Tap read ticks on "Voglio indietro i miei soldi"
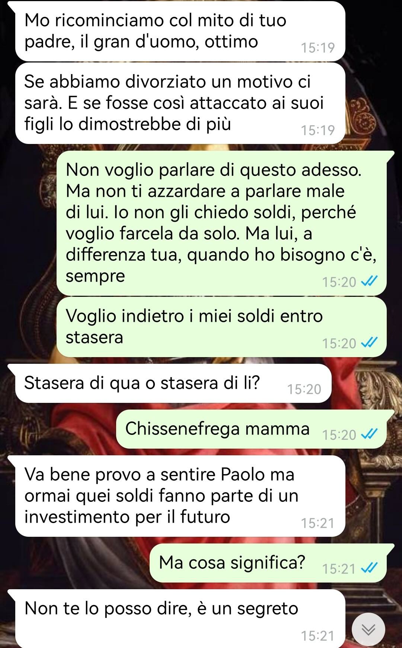 click(369, 342)
